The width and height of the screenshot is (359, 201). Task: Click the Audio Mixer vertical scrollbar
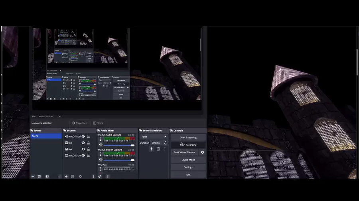pos(137,152)
